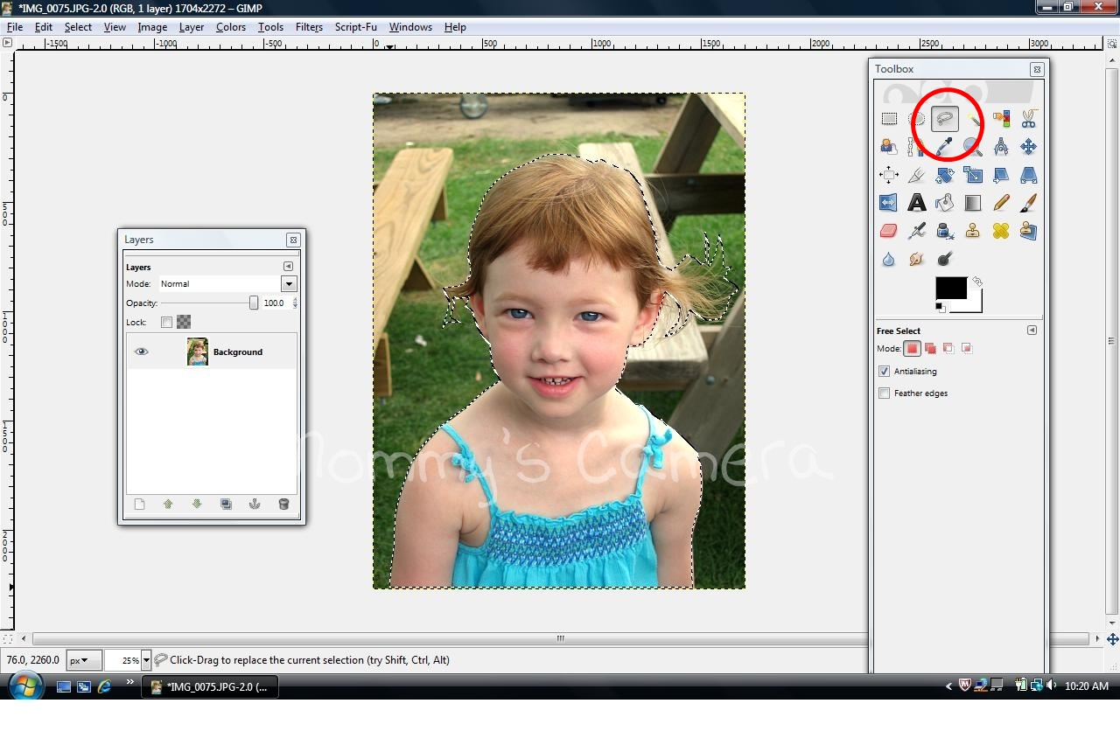Open the Layers panel tab menu arrow
Viewport: 1120px width, 745px height.
coord(288,267)
